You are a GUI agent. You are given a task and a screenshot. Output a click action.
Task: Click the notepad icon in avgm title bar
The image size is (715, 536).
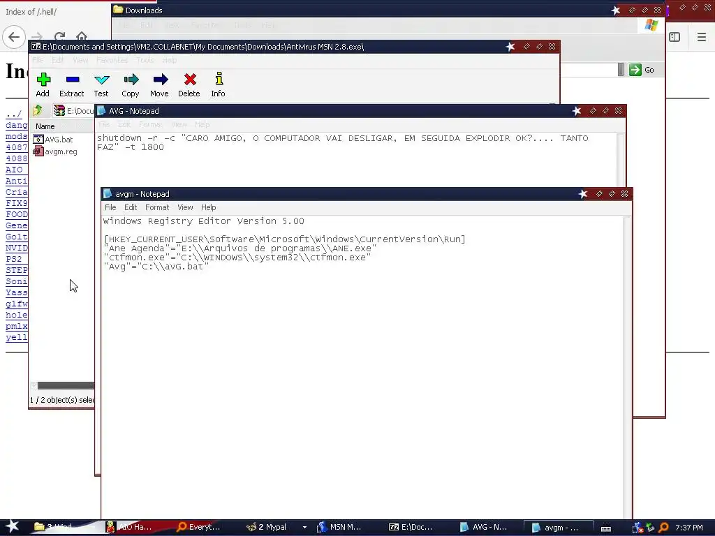[108, 194]
